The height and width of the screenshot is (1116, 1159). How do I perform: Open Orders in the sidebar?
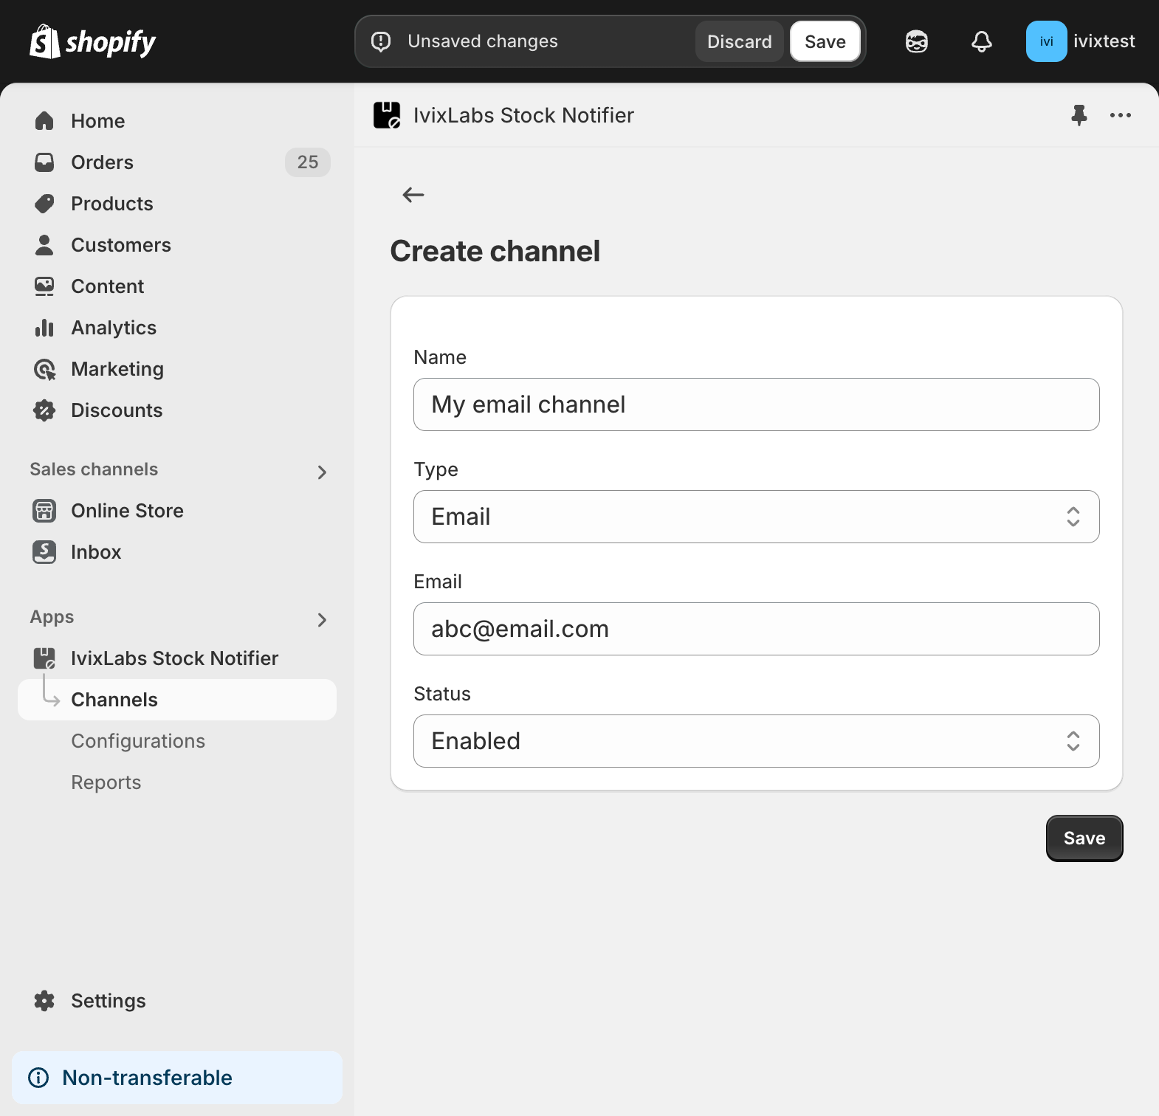(x=177, y=162)
